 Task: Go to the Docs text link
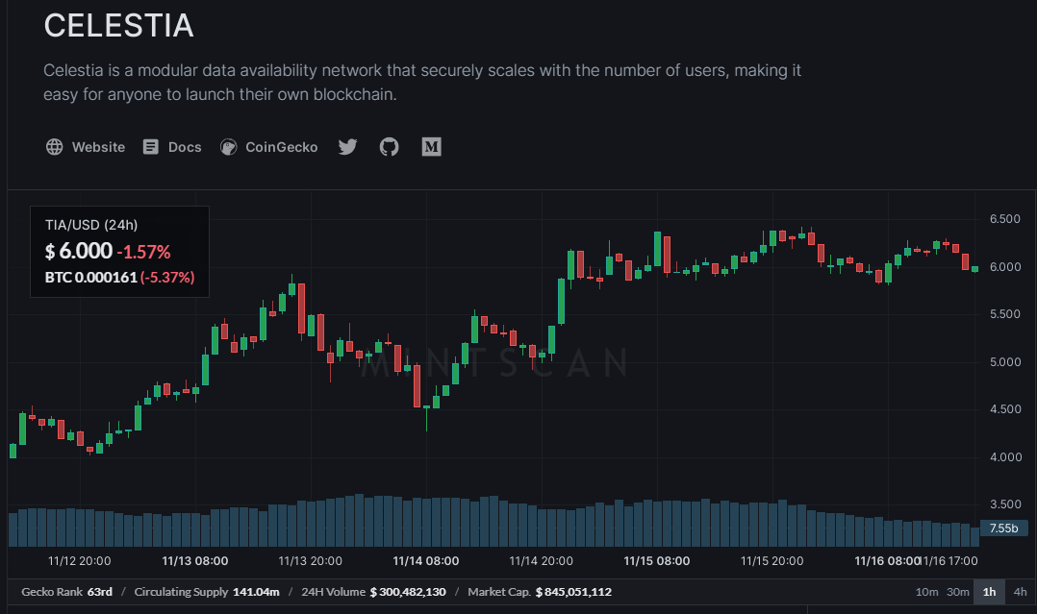point(185,147)
